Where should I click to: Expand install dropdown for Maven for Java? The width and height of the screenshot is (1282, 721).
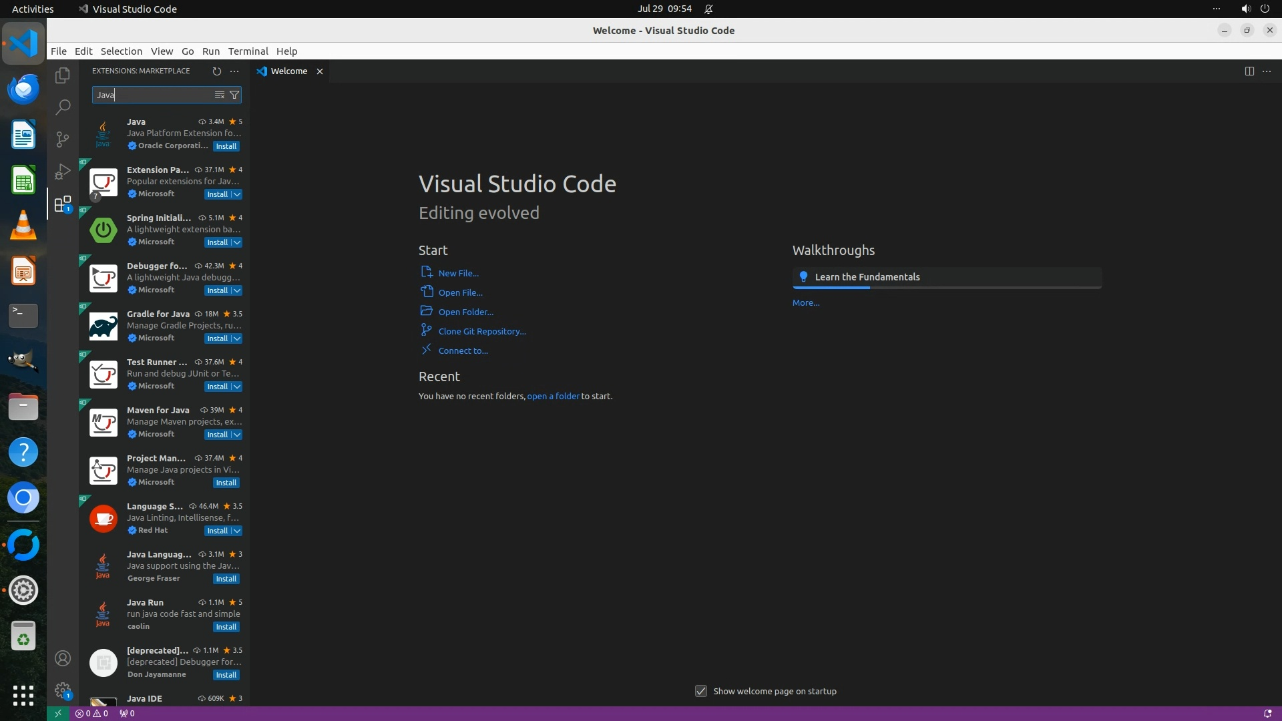[237, 435]
